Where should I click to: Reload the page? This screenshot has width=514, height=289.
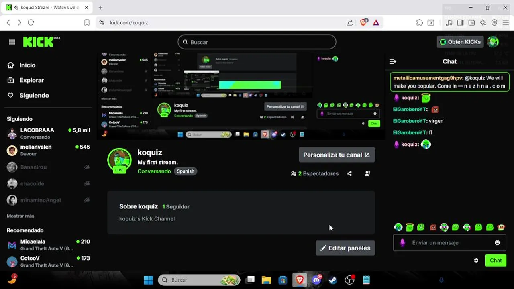coord(31,22)
